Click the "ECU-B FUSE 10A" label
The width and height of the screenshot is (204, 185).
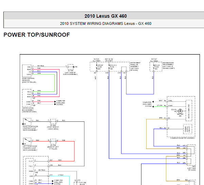point(157,67)
